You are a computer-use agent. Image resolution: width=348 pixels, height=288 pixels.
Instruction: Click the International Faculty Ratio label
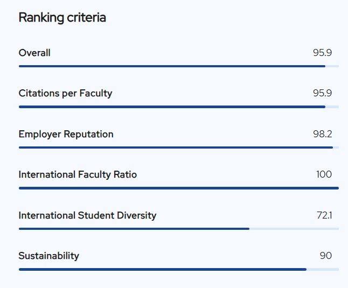pos(78,174)
